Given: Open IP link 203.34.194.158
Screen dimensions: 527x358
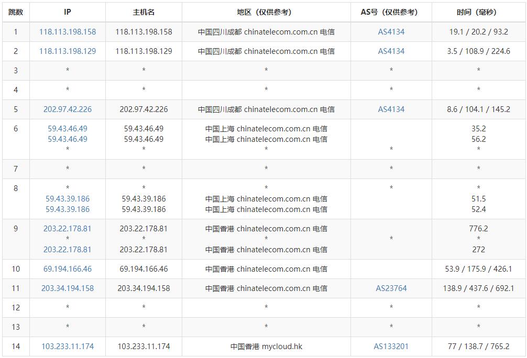Looking at the screenshot, I should point(68,288).
